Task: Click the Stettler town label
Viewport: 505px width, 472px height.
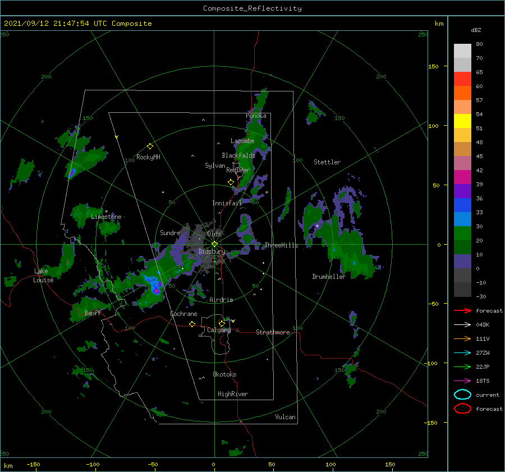Action: pos(327,162)
